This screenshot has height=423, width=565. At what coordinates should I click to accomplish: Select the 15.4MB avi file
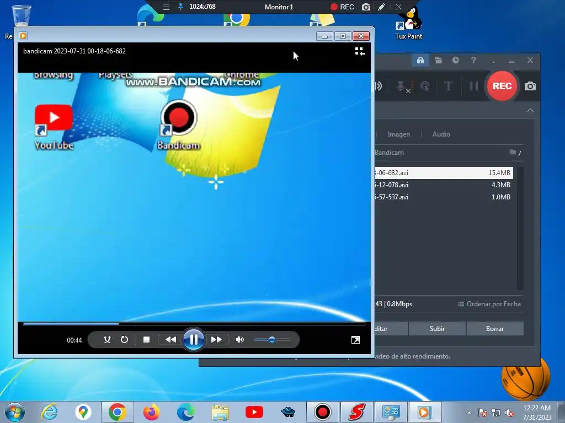tap(444, 172)
